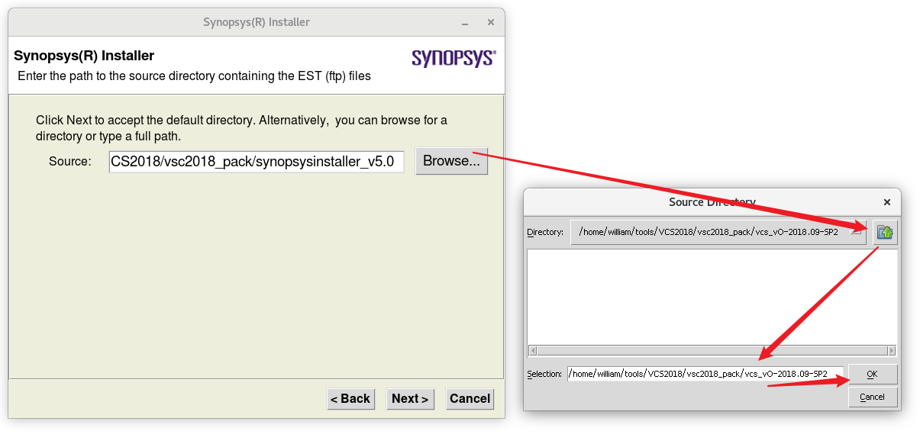Click the 'Source Directory' dialog title bar
Viewport: 920px width, 444px height.
point(712,202)
